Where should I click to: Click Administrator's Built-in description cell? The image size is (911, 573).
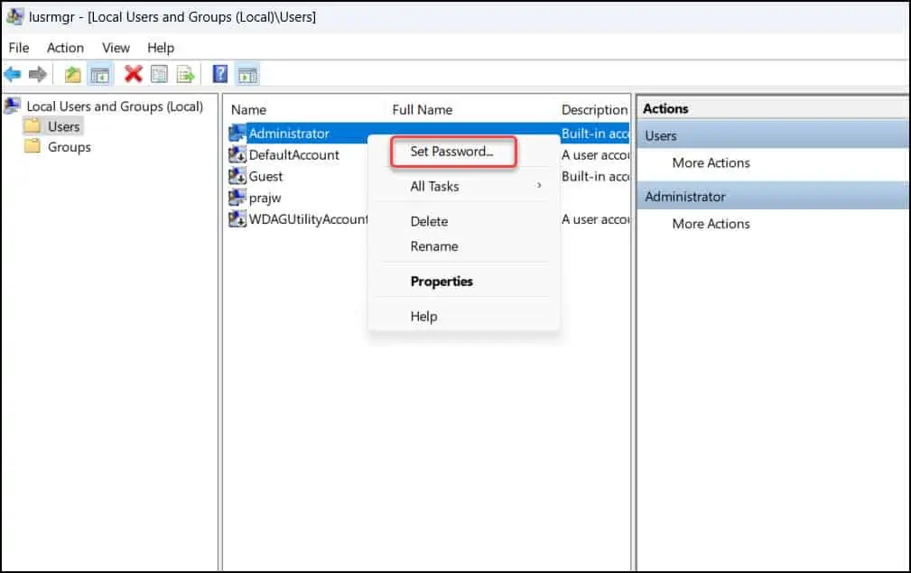(x=595, y=134)
